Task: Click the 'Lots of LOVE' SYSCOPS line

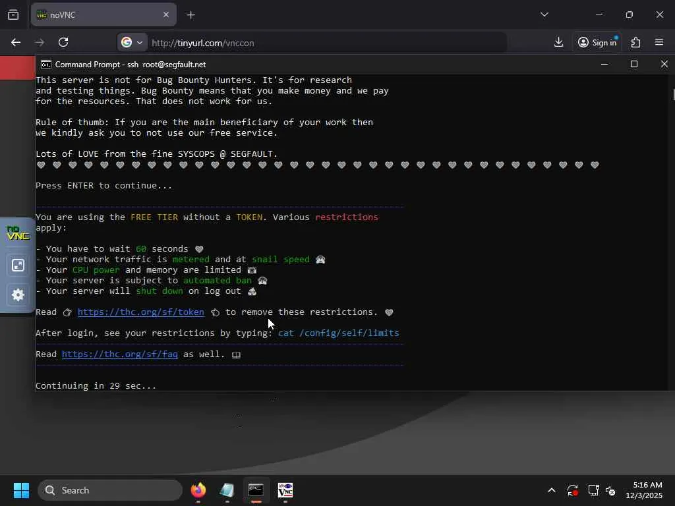Action: pyautogui.click(x=157, y=154)
